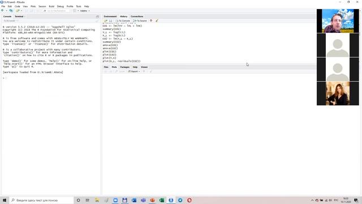Click the Windows taskbar search box
Viewport: 362px width, 204px height.
[41, 200]
